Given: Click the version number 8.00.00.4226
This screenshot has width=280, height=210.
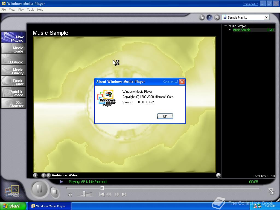Looking at the screenshot, I should tap(147, 102).
